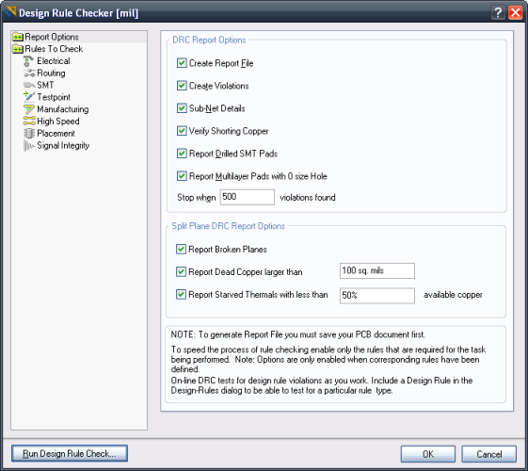The image size is (528, 471).
Task: Confirm with the OK button
Action: point(428,454)
